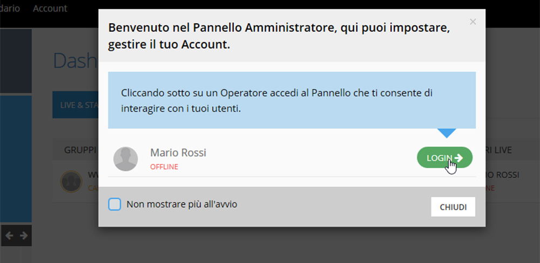Select Mario Rossi's grey avatar picture
Viewport: 540px width, 263px height.
(126, 159)
